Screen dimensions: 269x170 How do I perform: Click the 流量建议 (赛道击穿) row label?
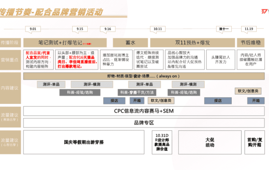10,117
